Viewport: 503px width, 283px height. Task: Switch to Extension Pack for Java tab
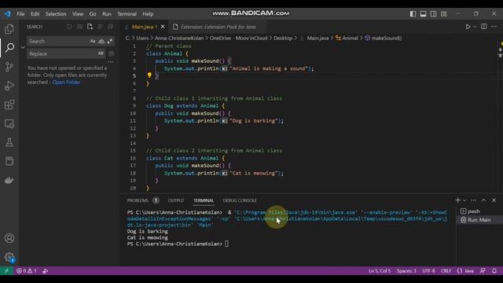pyautogui.click(x=218, y=27)
